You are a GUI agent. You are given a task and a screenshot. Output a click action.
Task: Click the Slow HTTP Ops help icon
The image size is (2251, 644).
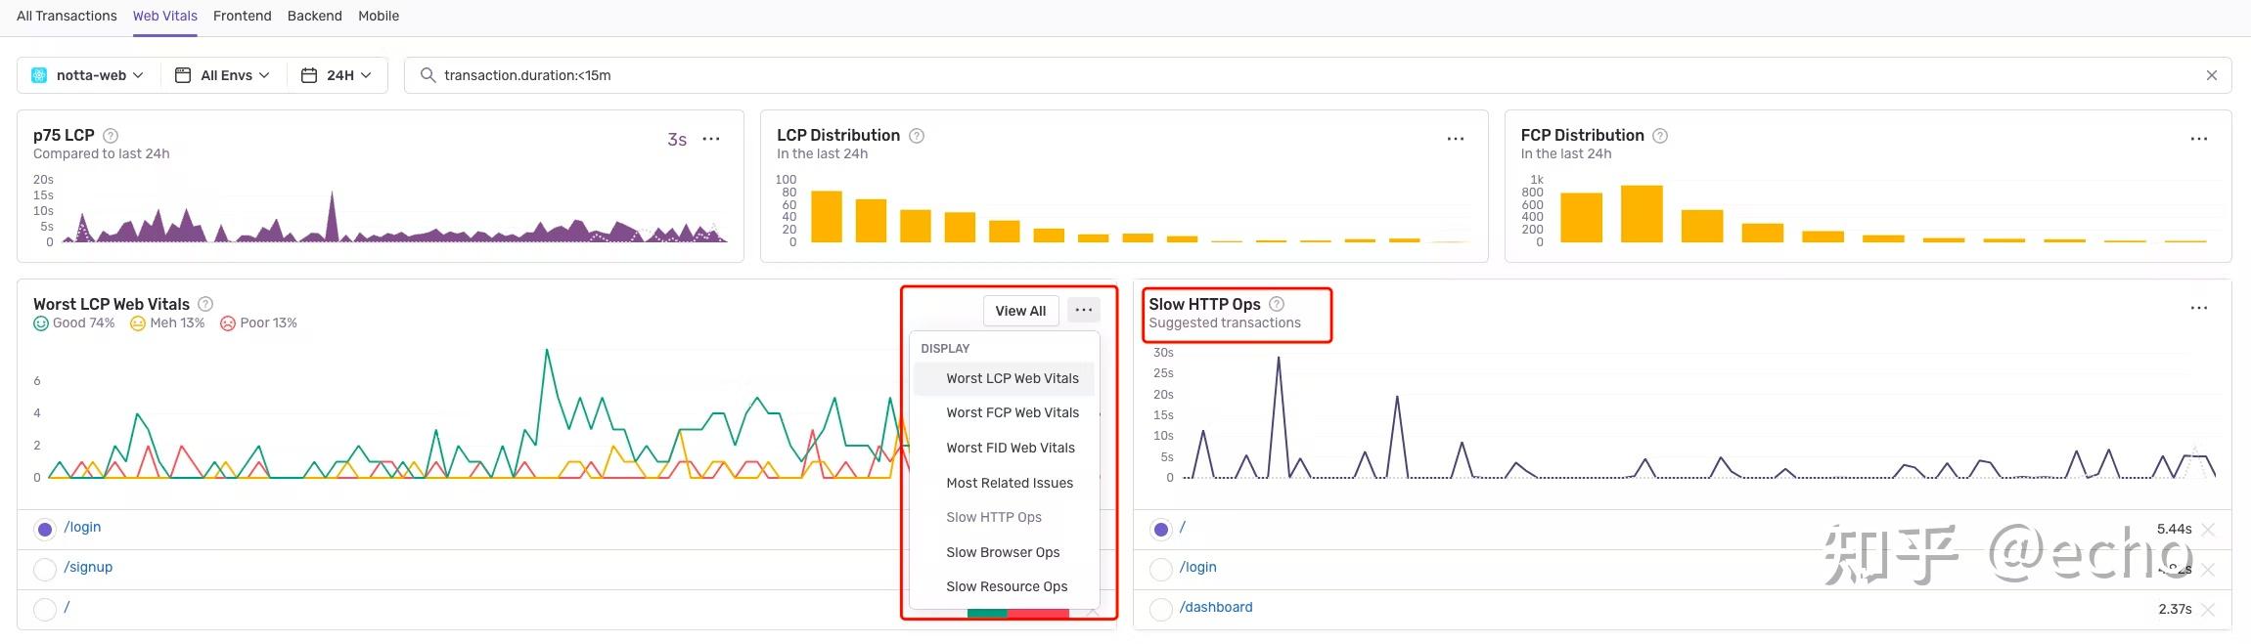[x=1277, y=304]
